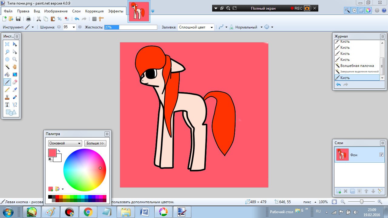The image size is (388, 218).
Task: Click the Print toolbar icon
Action: click(x=28, y=19)
